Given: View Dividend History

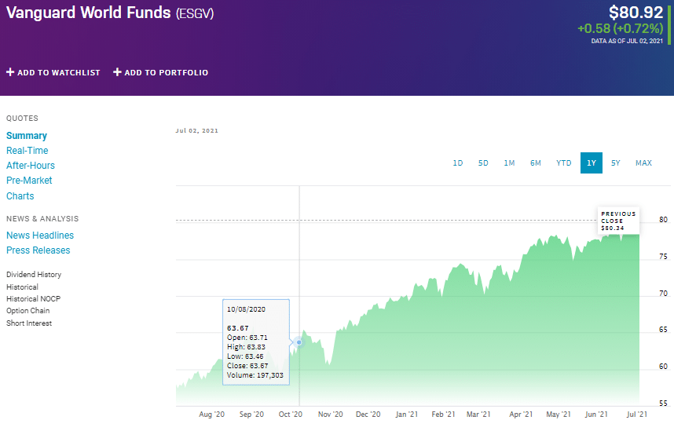Looking at the screenshot, I should [x=34, y=275].
